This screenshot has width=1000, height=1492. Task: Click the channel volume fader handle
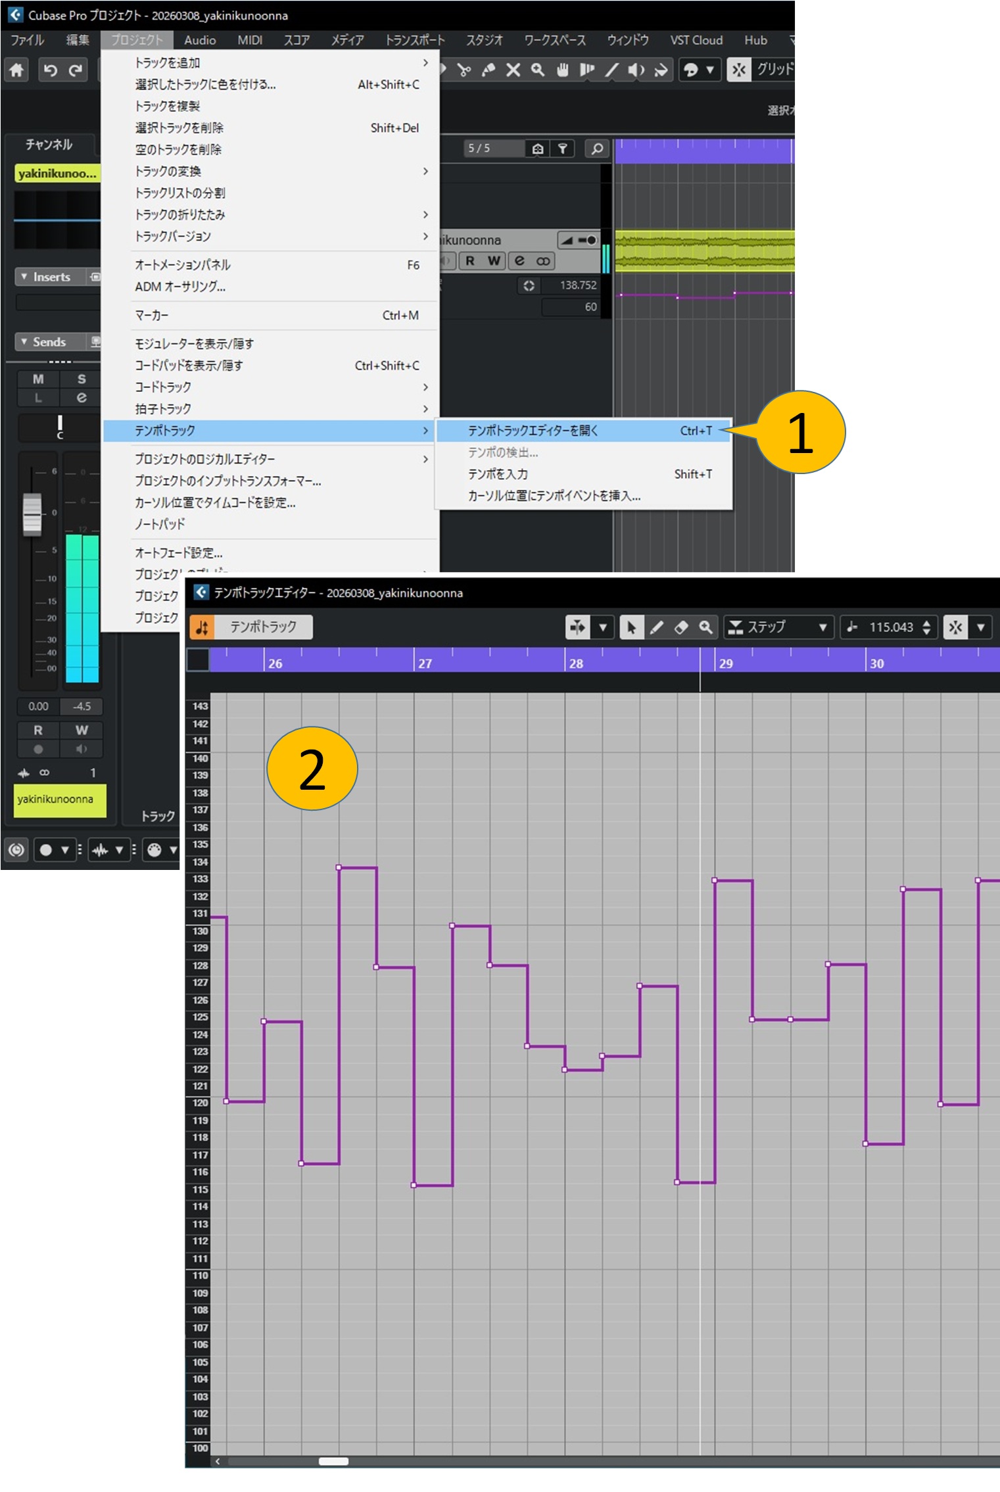pyautogui.click(x=32, y=514)
